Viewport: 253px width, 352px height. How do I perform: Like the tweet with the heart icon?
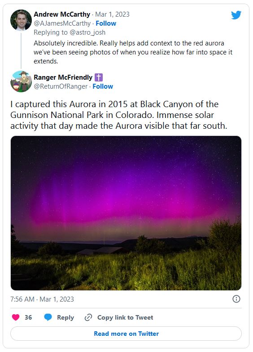tap(16, 317)
